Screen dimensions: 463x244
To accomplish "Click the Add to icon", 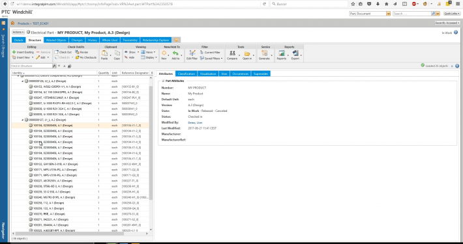I will [175, 53].
